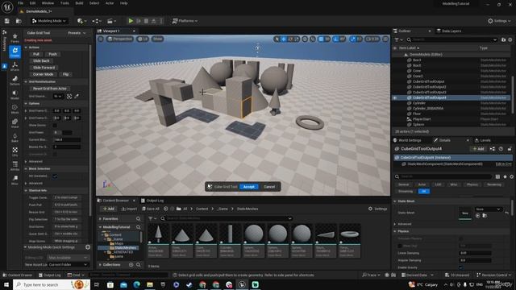Open the Outliner settings gear icon
516x290 pixels.
pyautogui.click(x=510, y=39)
